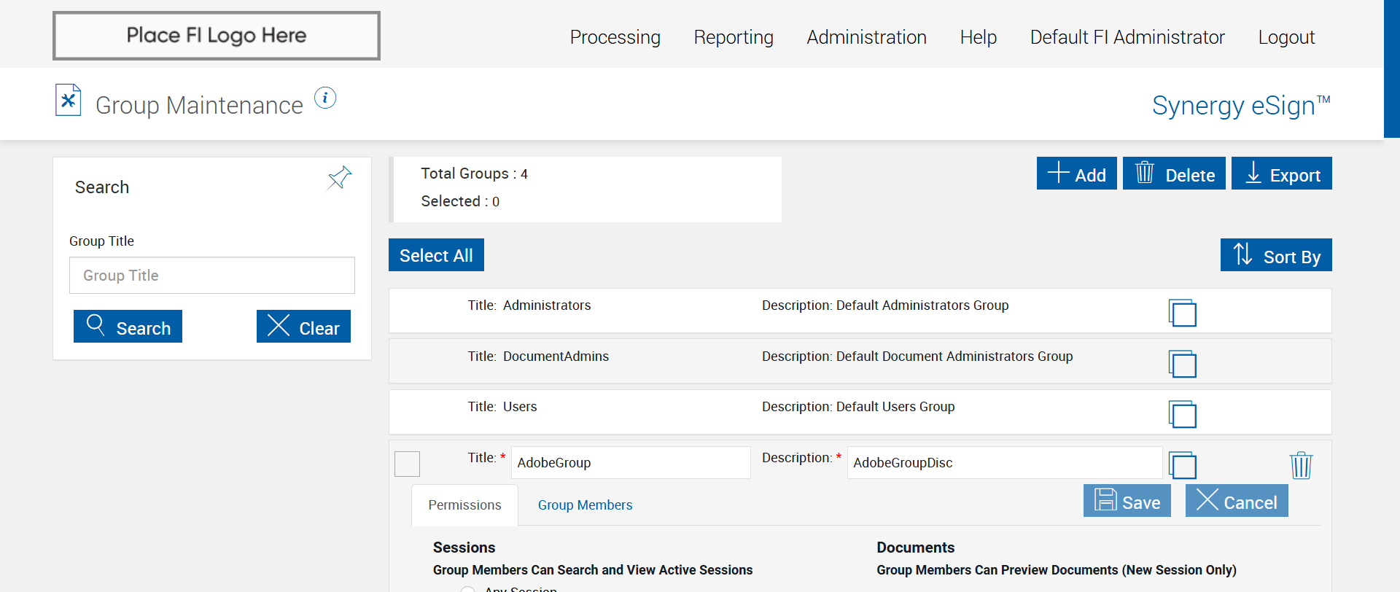Click the Add group button

click(x=1076, y=174)
